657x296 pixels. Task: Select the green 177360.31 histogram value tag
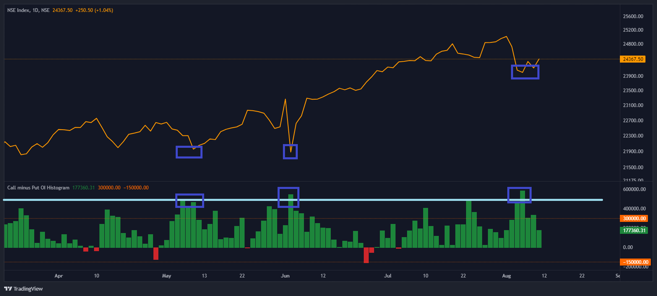633,231
